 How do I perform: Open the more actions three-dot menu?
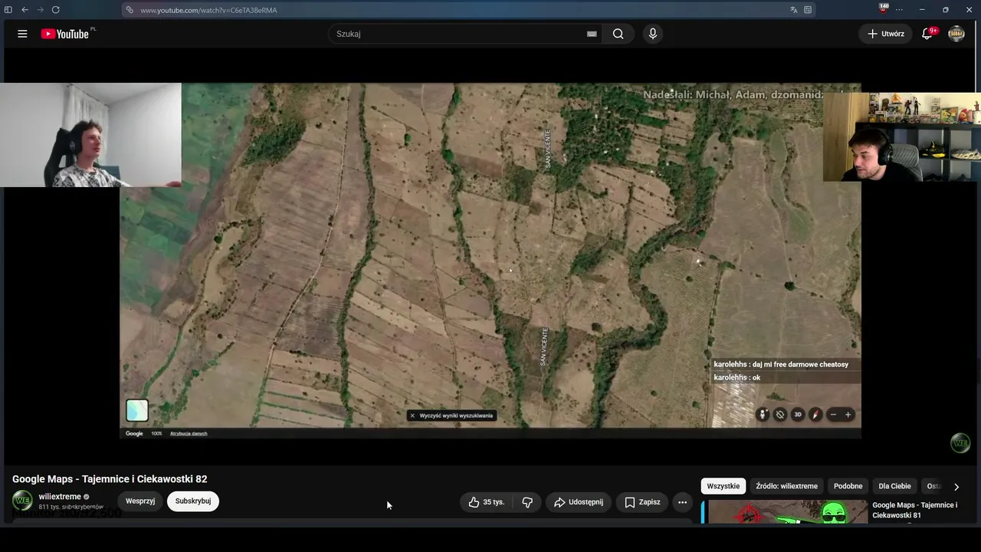point(682,502)
